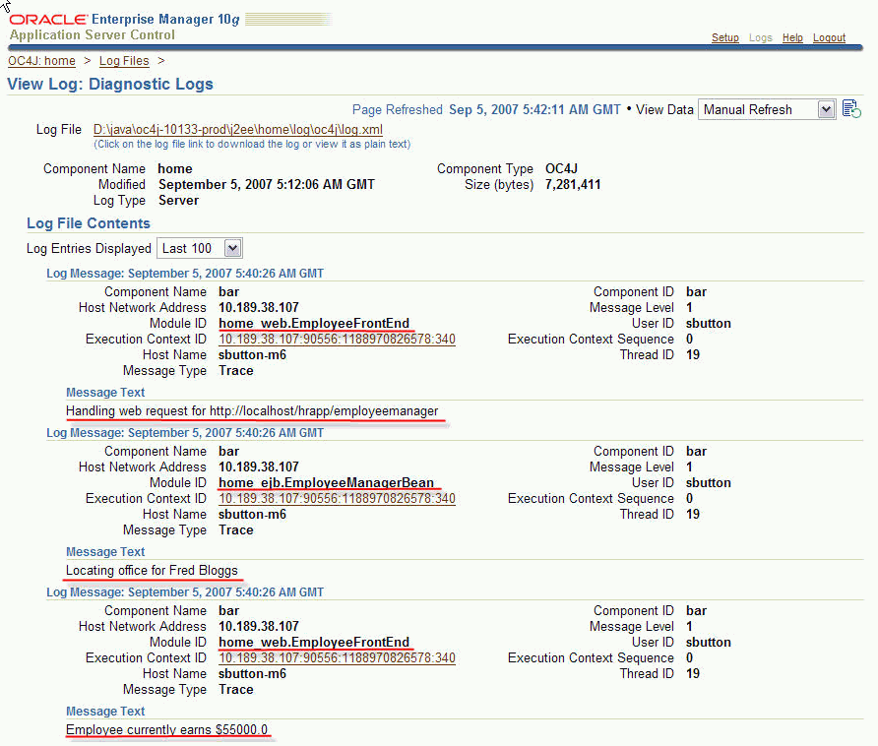Go to OC4J: home breadcrumb
878x746 pixels.
click(x=41, y=60)
